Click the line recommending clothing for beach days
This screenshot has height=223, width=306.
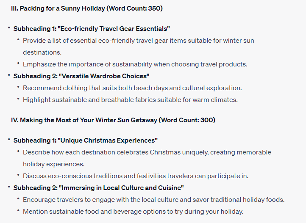[132, 88]
